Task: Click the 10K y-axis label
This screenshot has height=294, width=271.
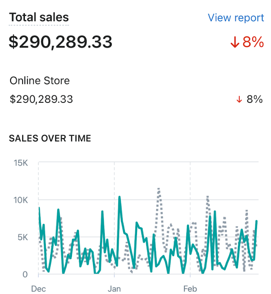Action: tap(21, 200)
